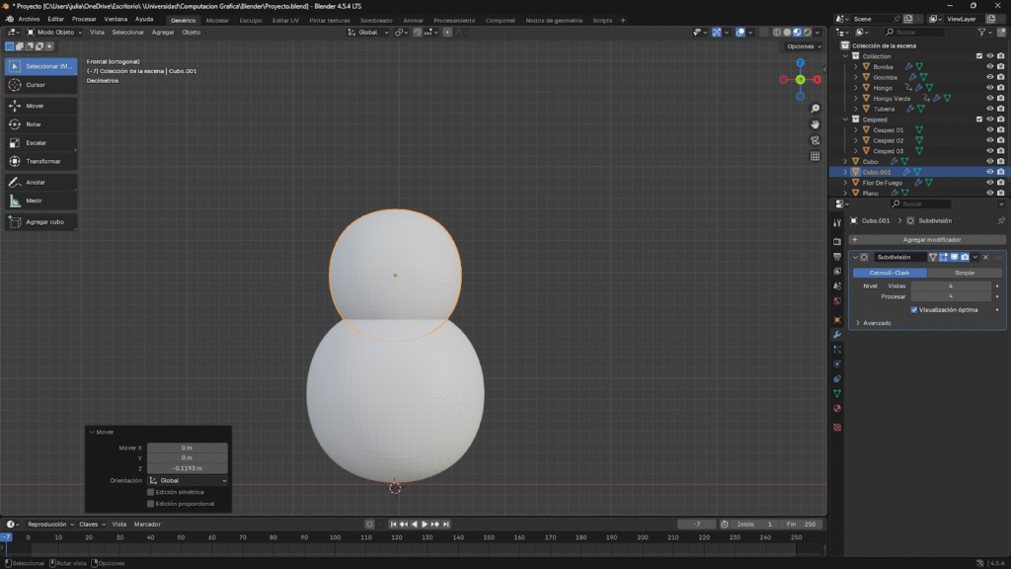Viewport: 1011px width, 569px height.
Task: Click the Transformar tool
Action: [40, 161]
